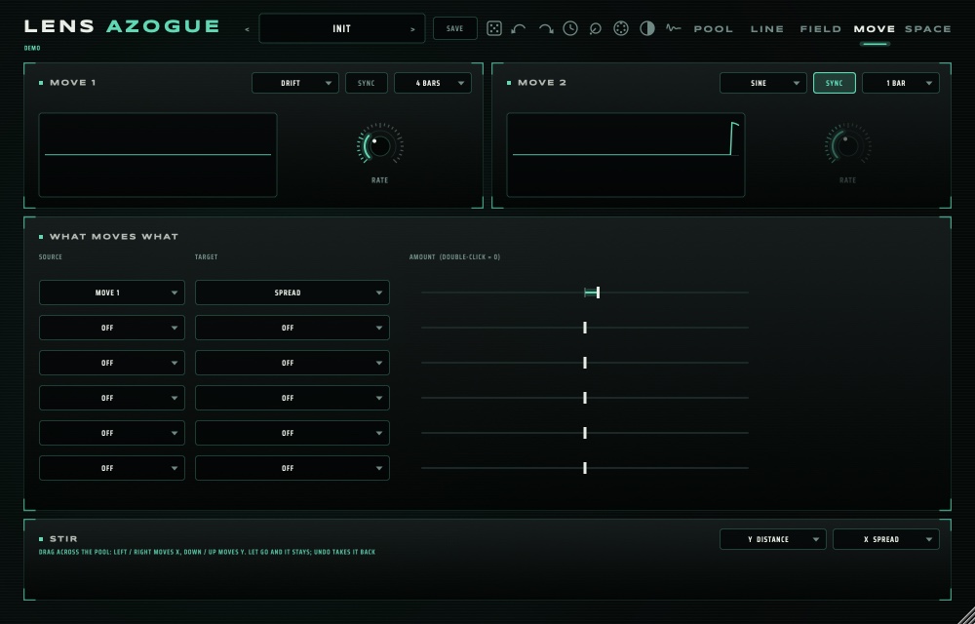Open Move 1 DRIFT shape dropdown
975x624 pixels.
tap(295, 83)
